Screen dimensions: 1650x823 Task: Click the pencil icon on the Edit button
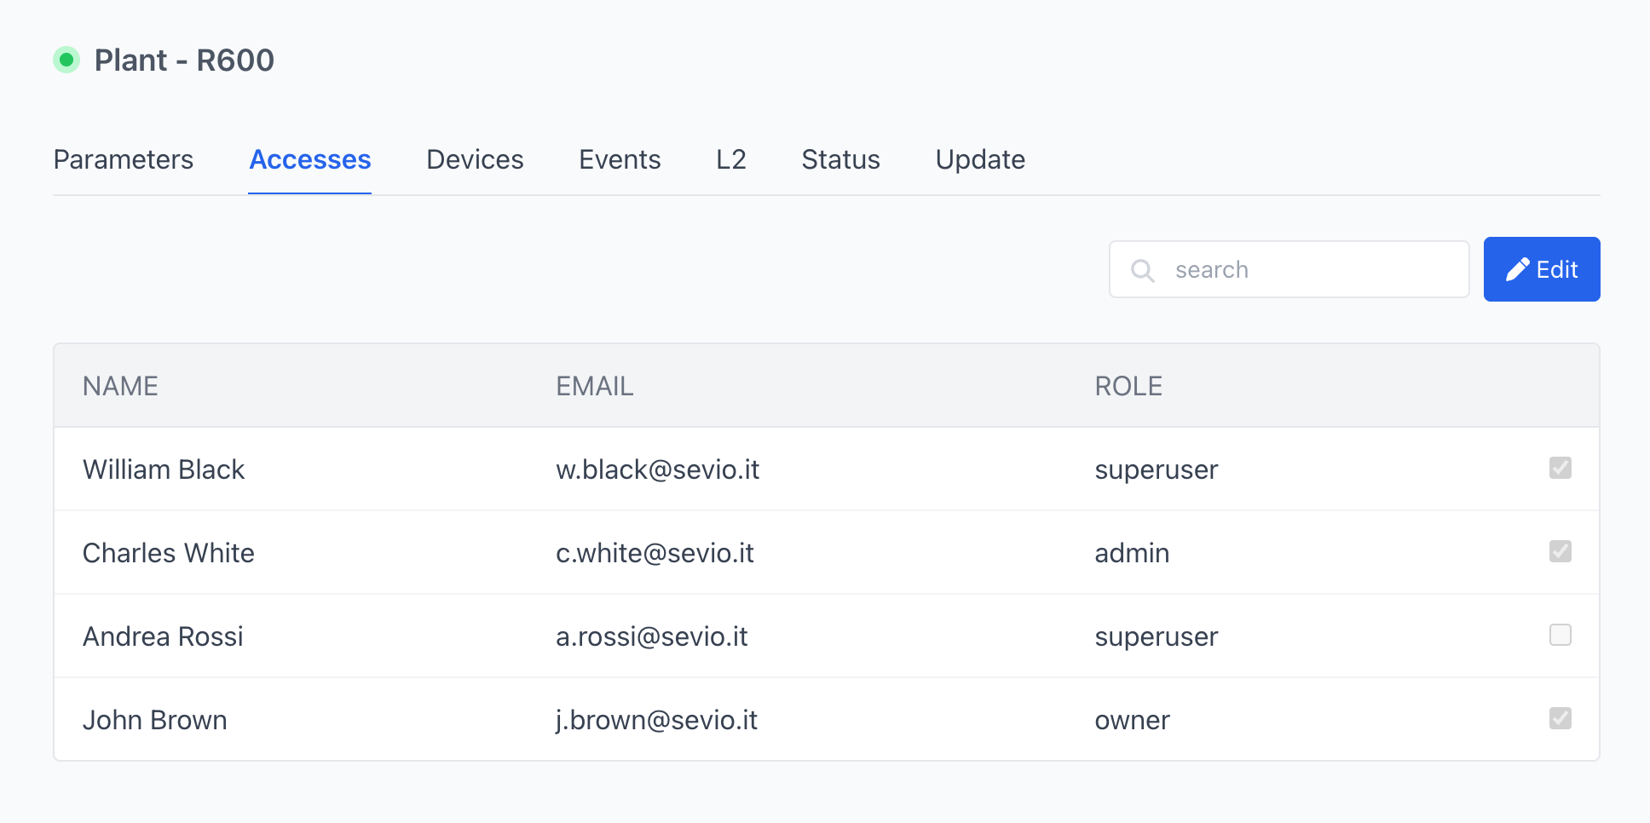click(x=1517, y=270)
